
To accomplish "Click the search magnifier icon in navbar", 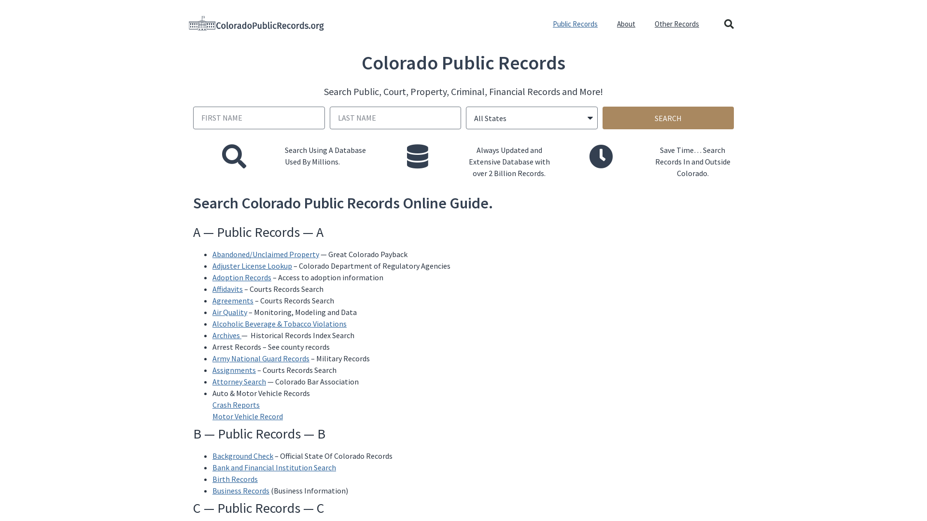I will coord(729,24).
